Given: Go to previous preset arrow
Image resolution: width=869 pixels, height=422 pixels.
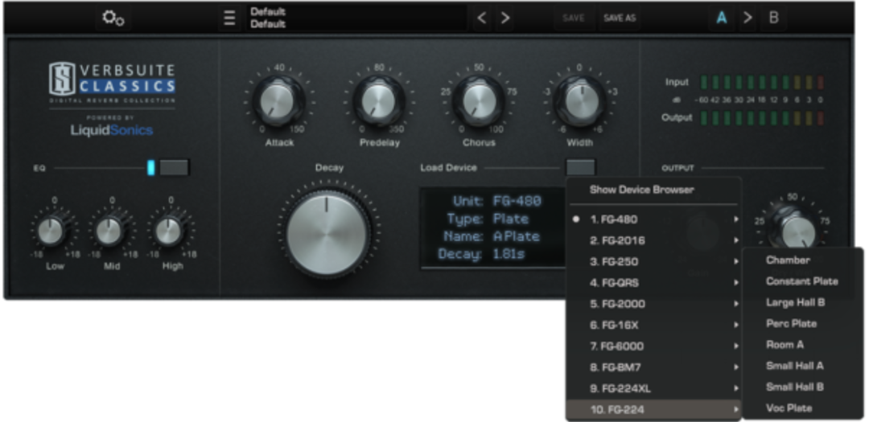Looking at the screenshot, I should pyautogui.click(x=482, y=18).
